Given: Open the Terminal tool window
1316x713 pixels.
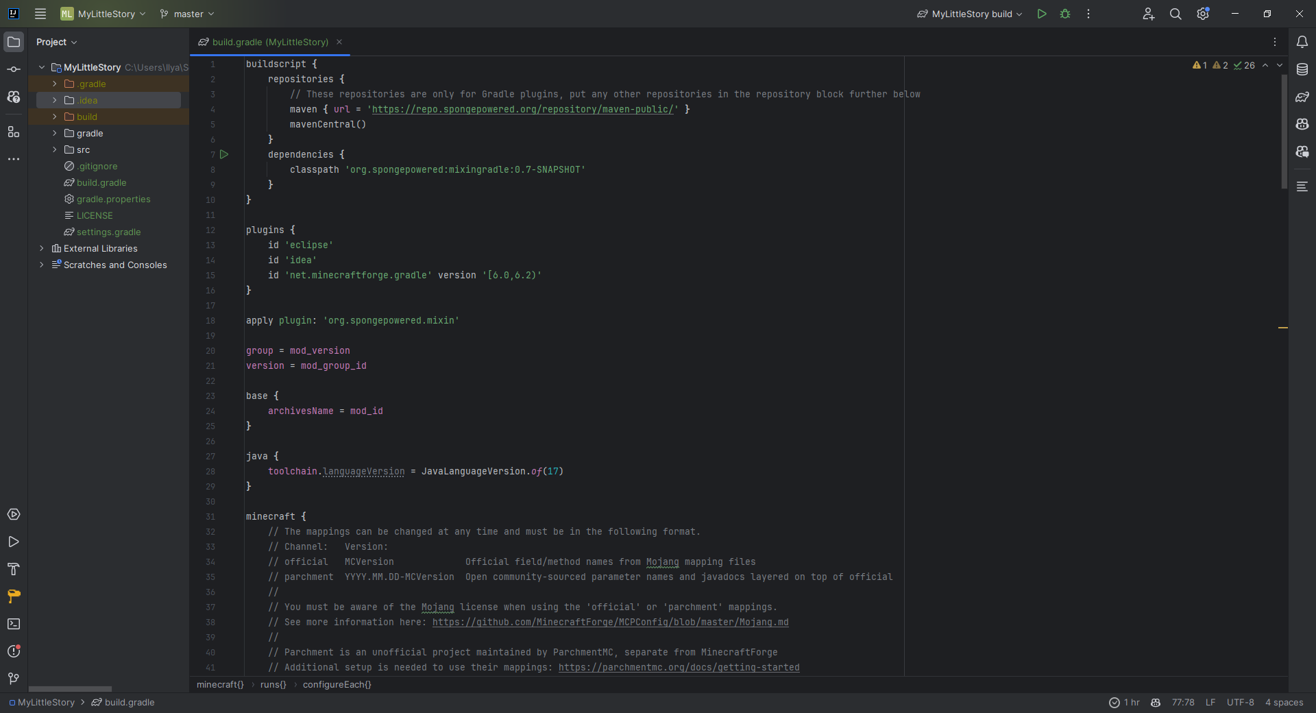Looking at the screenshot, I should 14,624.
